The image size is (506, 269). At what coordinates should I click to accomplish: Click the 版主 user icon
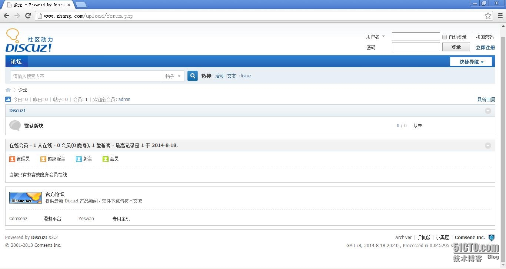click(79, 159)
